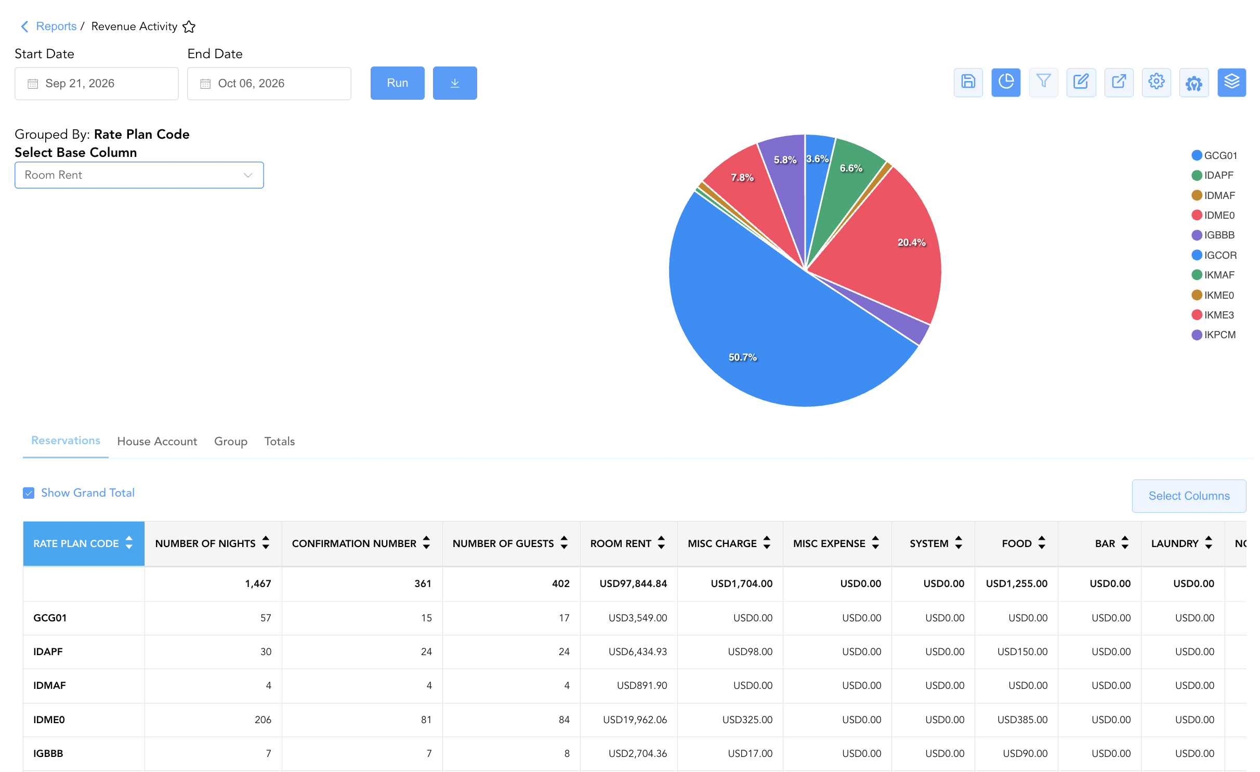Viewport: 1260px width, 772px height.
Task: Click the Start Date calendar icon
Action: (33, 84)
